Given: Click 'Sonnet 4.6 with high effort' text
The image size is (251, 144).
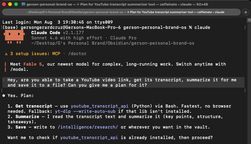Looking at the screenshot, I should [67, 38].
